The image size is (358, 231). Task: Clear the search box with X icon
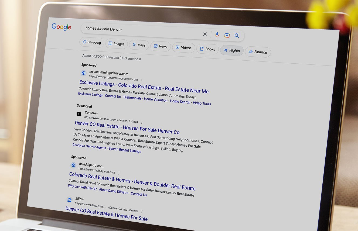(x=205, y=34)
